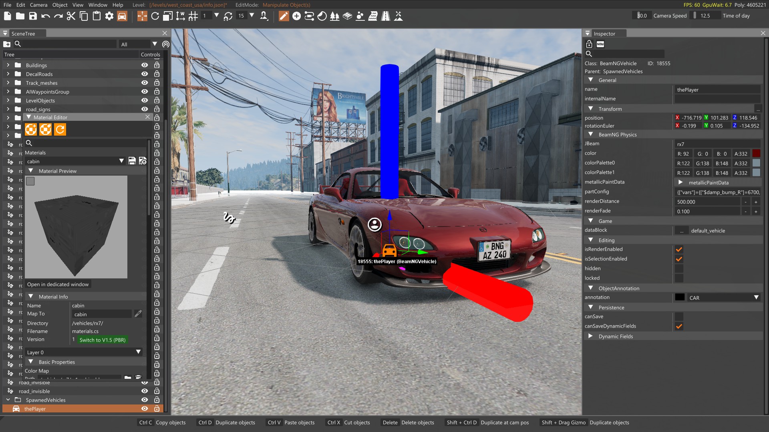The height and width of the screenshot is (432, 769).
Task: Click the orange reload icon in Material Editor
Action: 60,129
